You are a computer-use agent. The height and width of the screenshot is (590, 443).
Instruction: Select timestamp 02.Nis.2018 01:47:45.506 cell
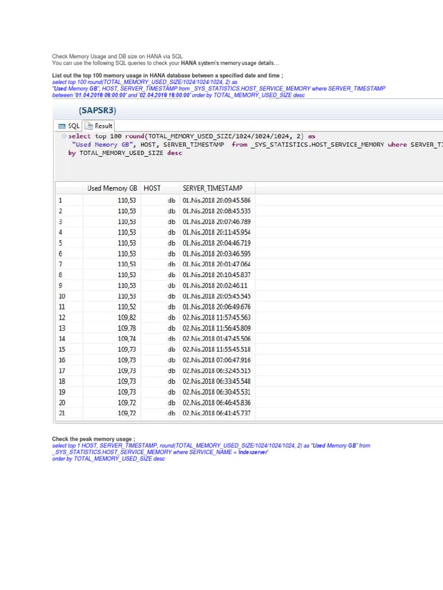click(216, 339)
